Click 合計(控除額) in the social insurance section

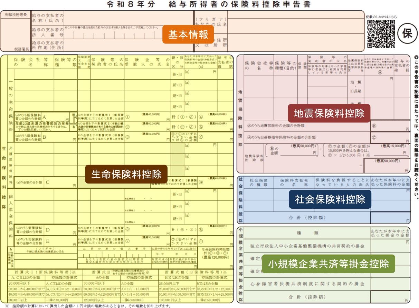(307, 218)
